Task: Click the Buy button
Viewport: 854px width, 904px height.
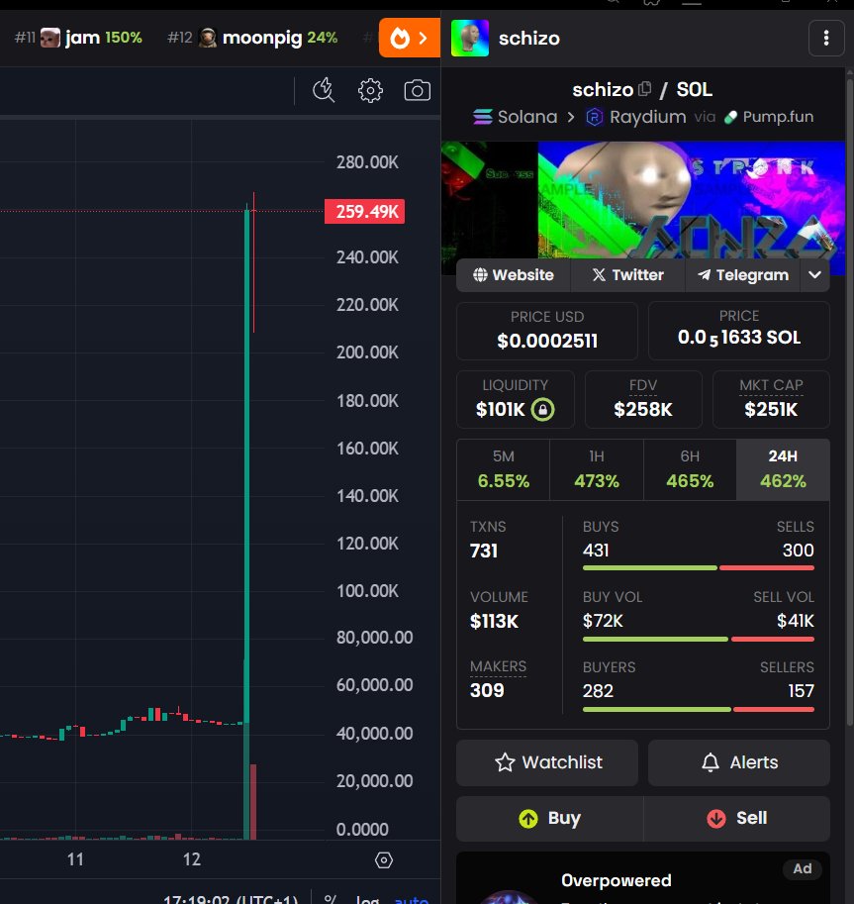Action: pyautogui.click(x=550, y=818)
